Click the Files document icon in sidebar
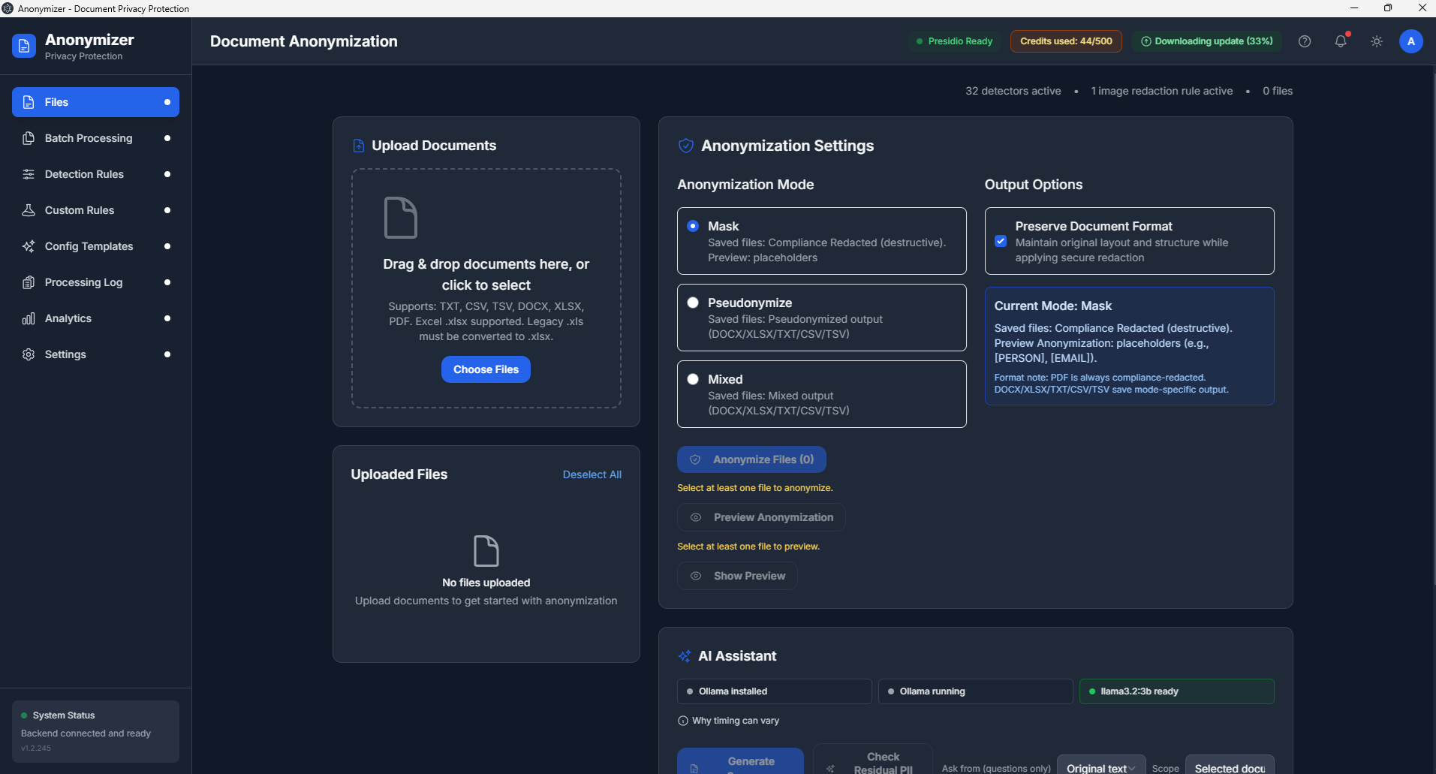Screen dimensions: 1436x774 coord(29,102)
